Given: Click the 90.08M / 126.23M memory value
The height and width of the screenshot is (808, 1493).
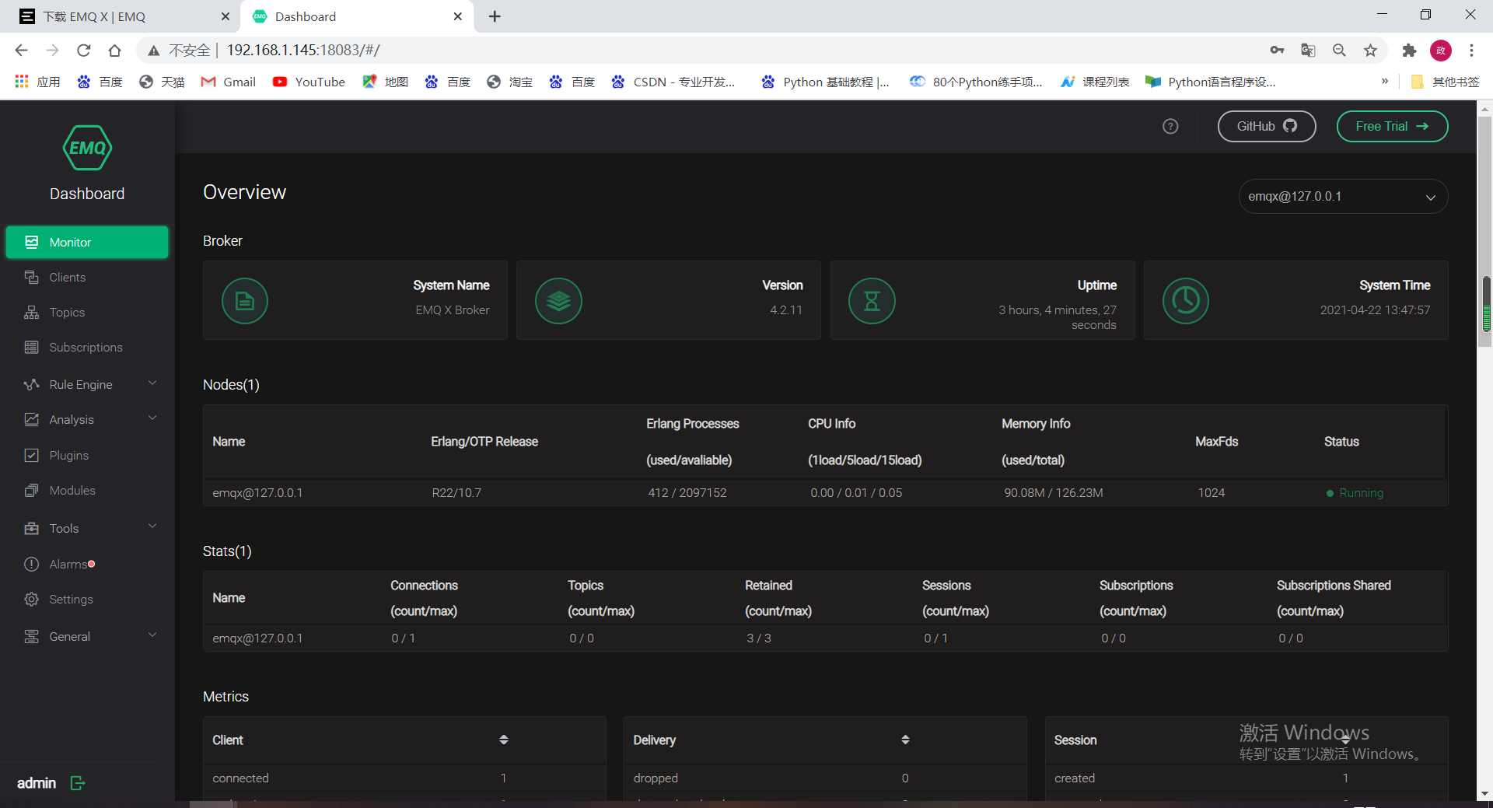Looking at the screenshot, I should tap(1053, 493).
